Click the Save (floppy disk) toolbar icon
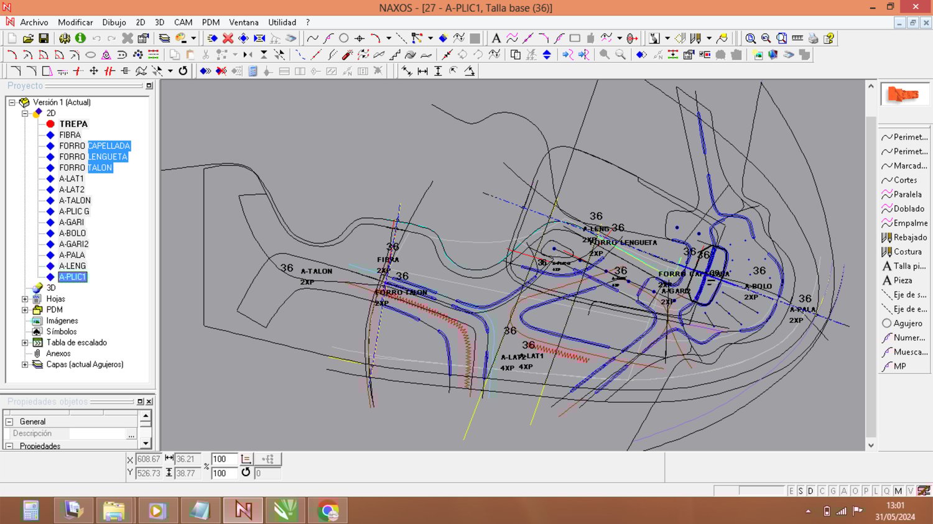 [x=44, y=39]
